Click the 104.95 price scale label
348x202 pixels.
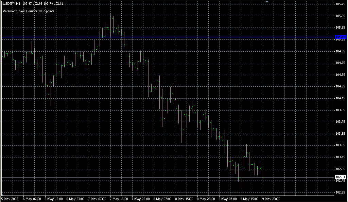340,51
